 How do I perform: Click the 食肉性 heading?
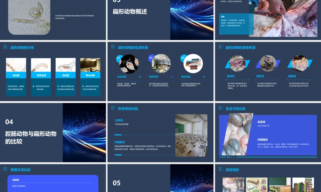pos(230,76)
